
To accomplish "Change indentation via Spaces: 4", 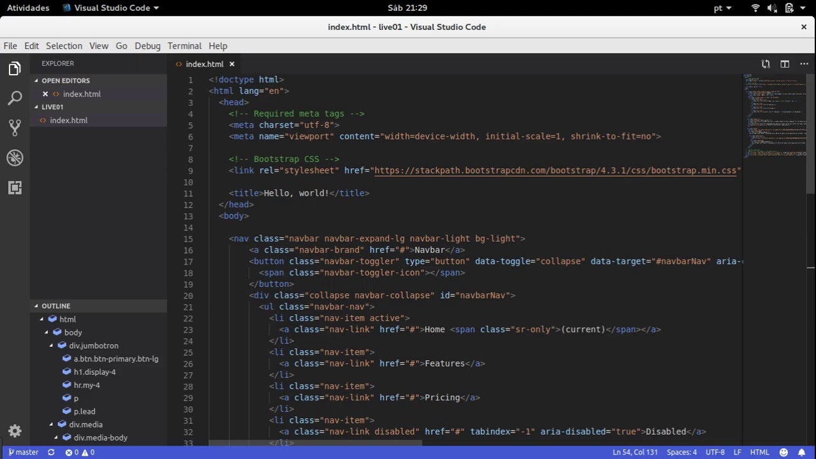I will pyautogui.click(x=681, y=452).
